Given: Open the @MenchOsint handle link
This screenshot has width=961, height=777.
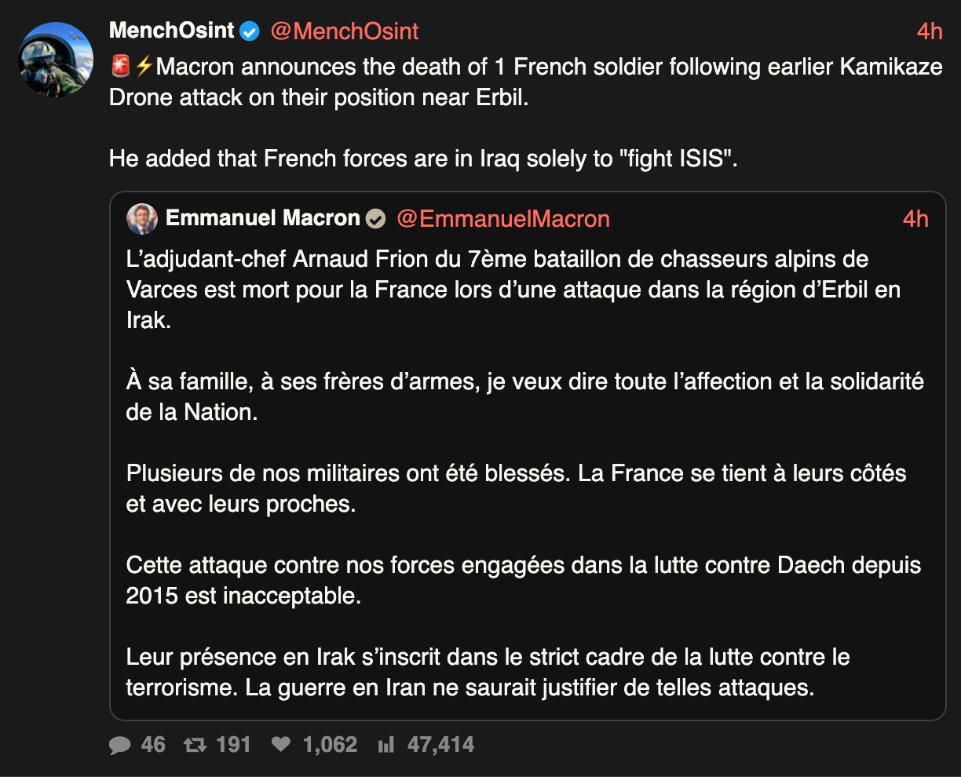Looking at the screenshot, I should (x=345, y=31).
